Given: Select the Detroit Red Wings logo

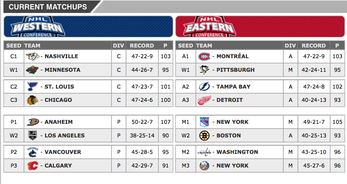Looking at the screenshot, I should click(x=204, y=100).
